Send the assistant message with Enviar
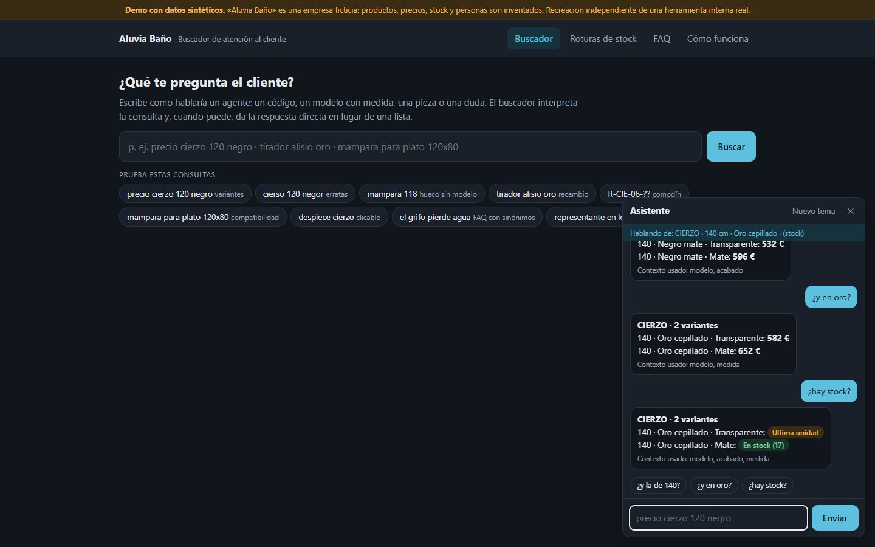The width and height of the screenshot is (875, 547). pyautogui.click(x=835, y=518)
